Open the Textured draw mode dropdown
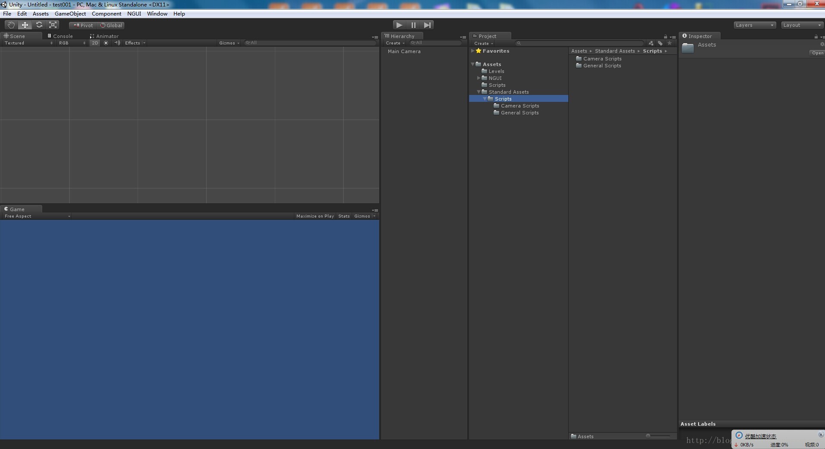This screenshot has height=449, width=825. [28, 43]
